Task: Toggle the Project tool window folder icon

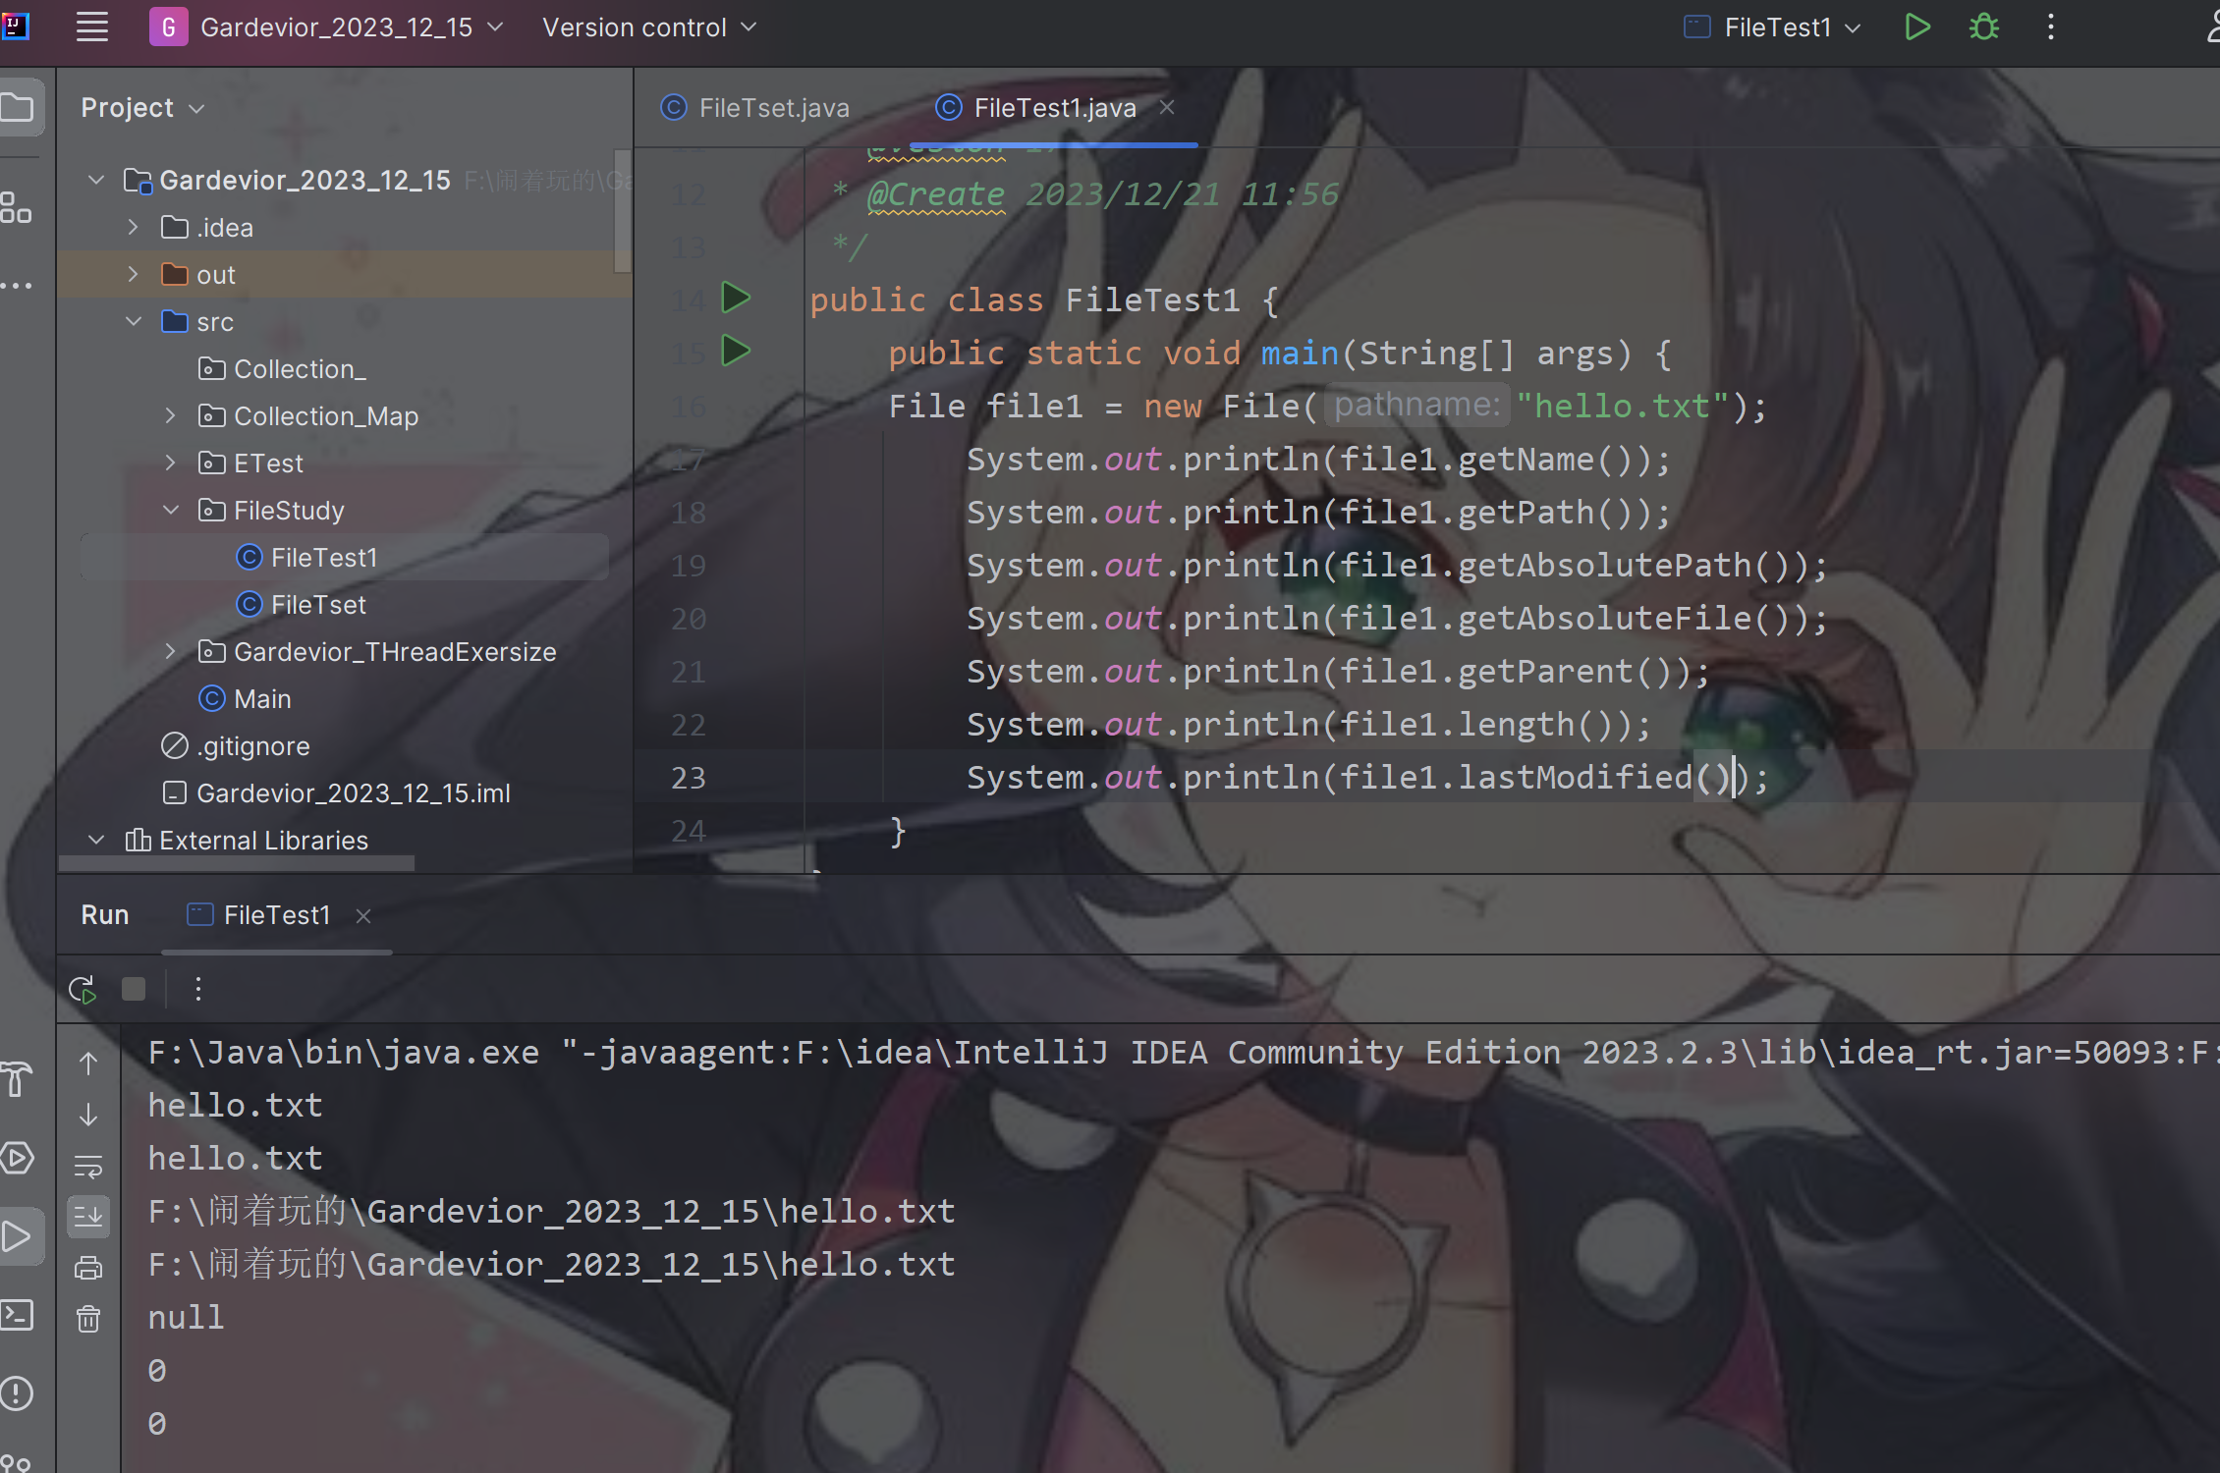Action: tap(18, 107)
